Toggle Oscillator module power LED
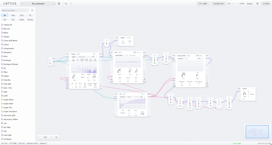This screenshot has height=145, width=272. pos(94,54)
